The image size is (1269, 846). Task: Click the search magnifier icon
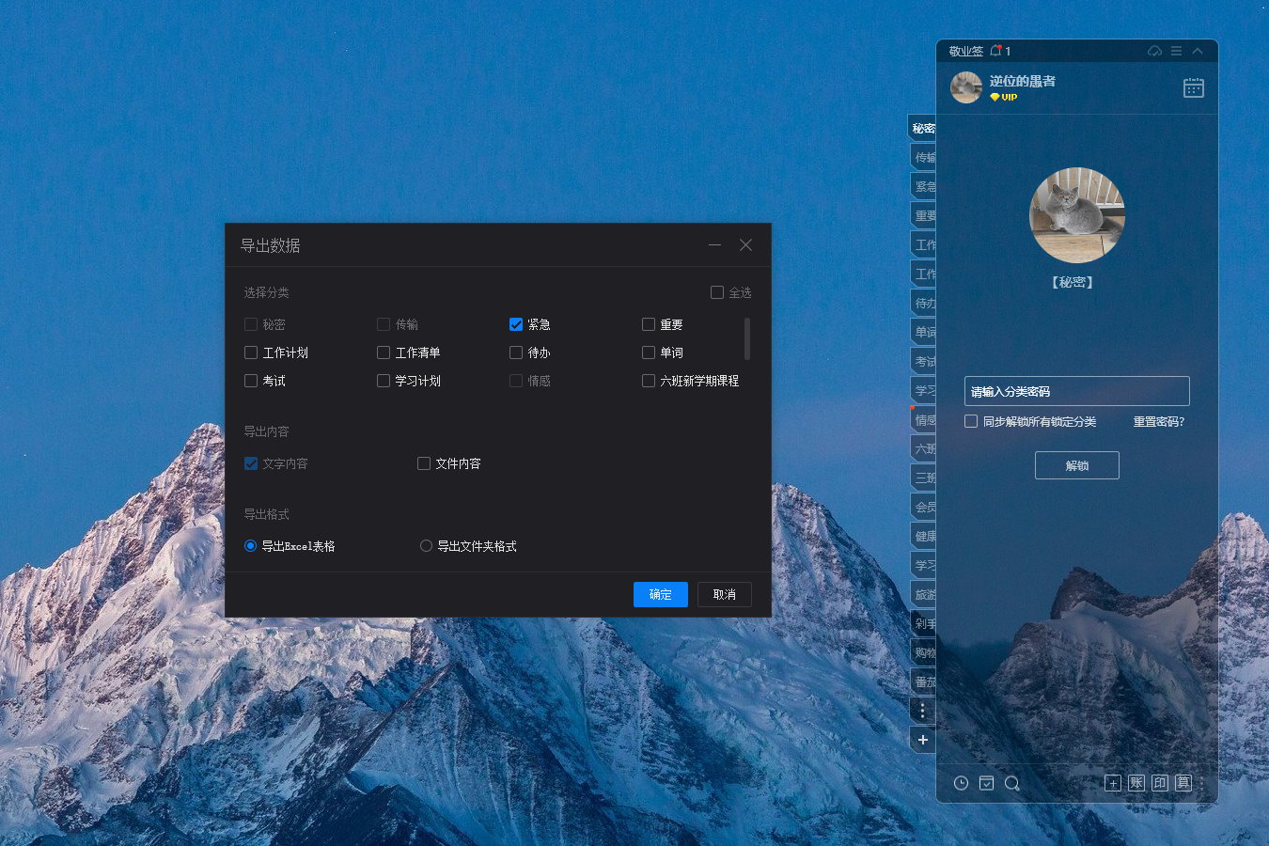[x=1011, y=783]
